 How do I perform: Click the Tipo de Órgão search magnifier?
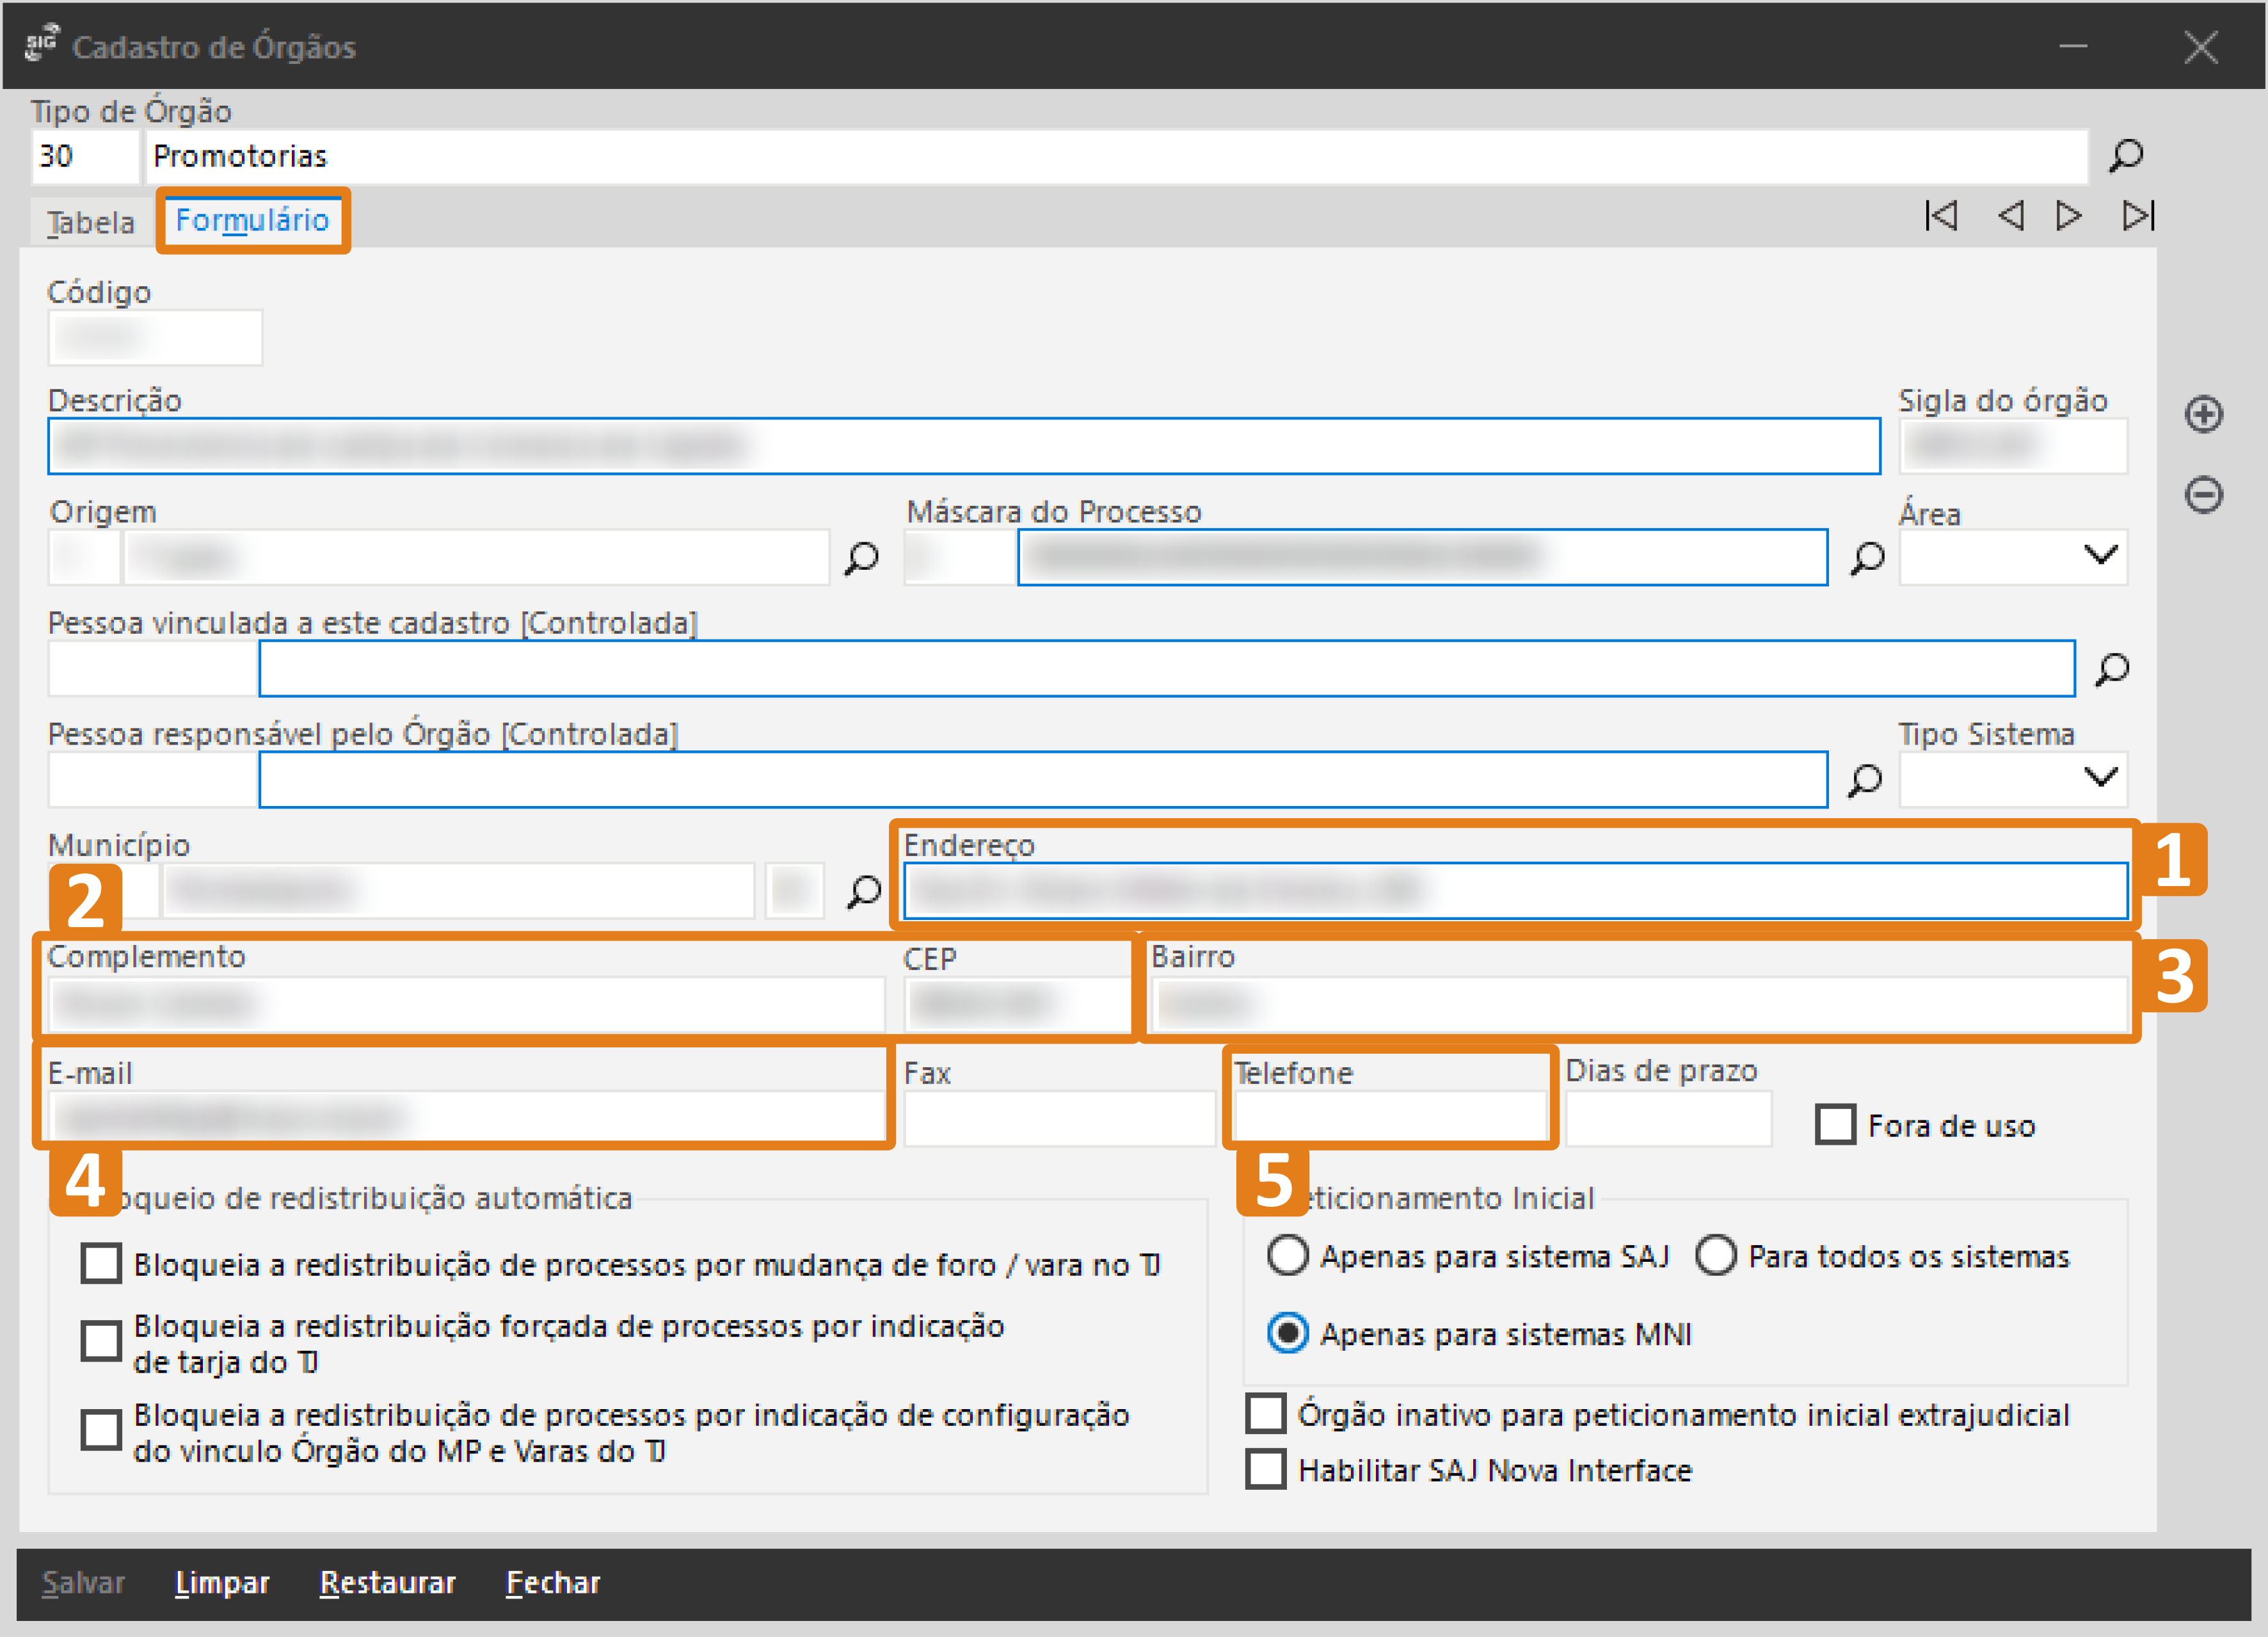click(2125, 155)
